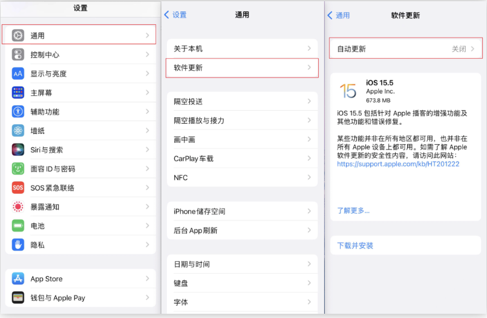This screenshot has height=318, width=487.
Task: Select 面容ID与密码 label
Action: [53, 169]
